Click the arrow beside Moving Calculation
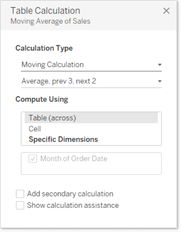Image resolution: width=181 pixels, height=232 pixels. [x=160, y=65]
